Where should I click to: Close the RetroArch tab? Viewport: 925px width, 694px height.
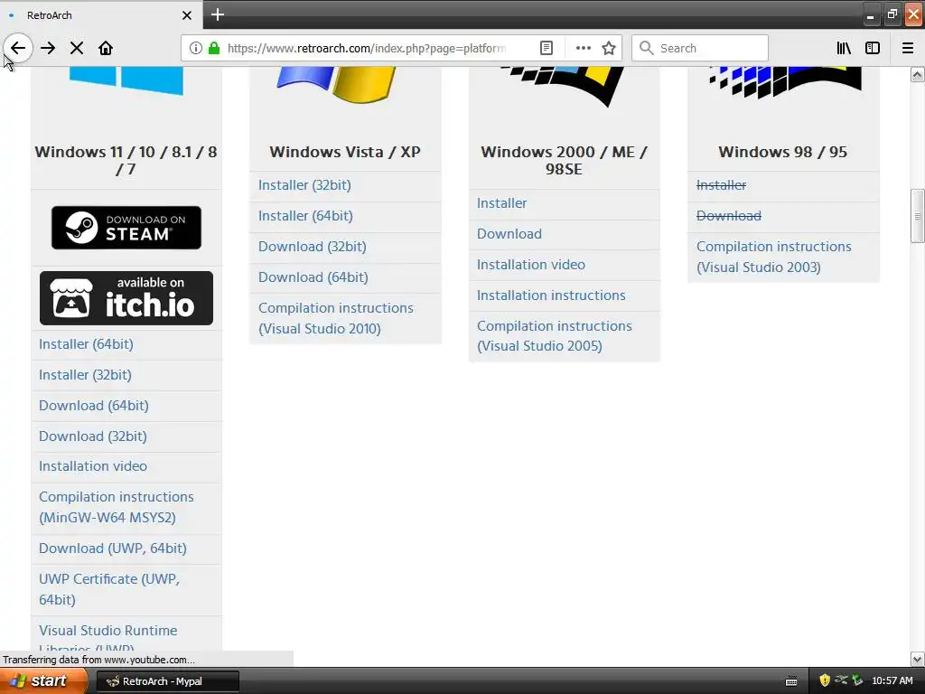(x=186, y=15)
